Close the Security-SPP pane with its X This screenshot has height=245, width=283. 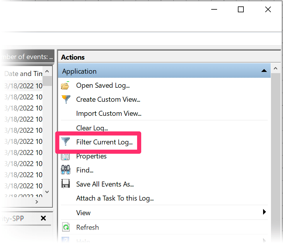(43, 218)
